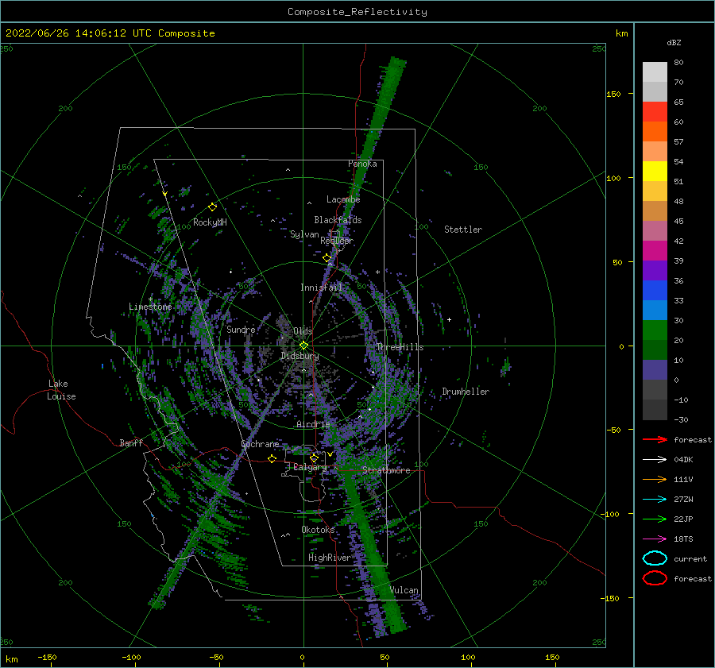Click the Calgary city label

pyautogui.click(x=310, y=467)
